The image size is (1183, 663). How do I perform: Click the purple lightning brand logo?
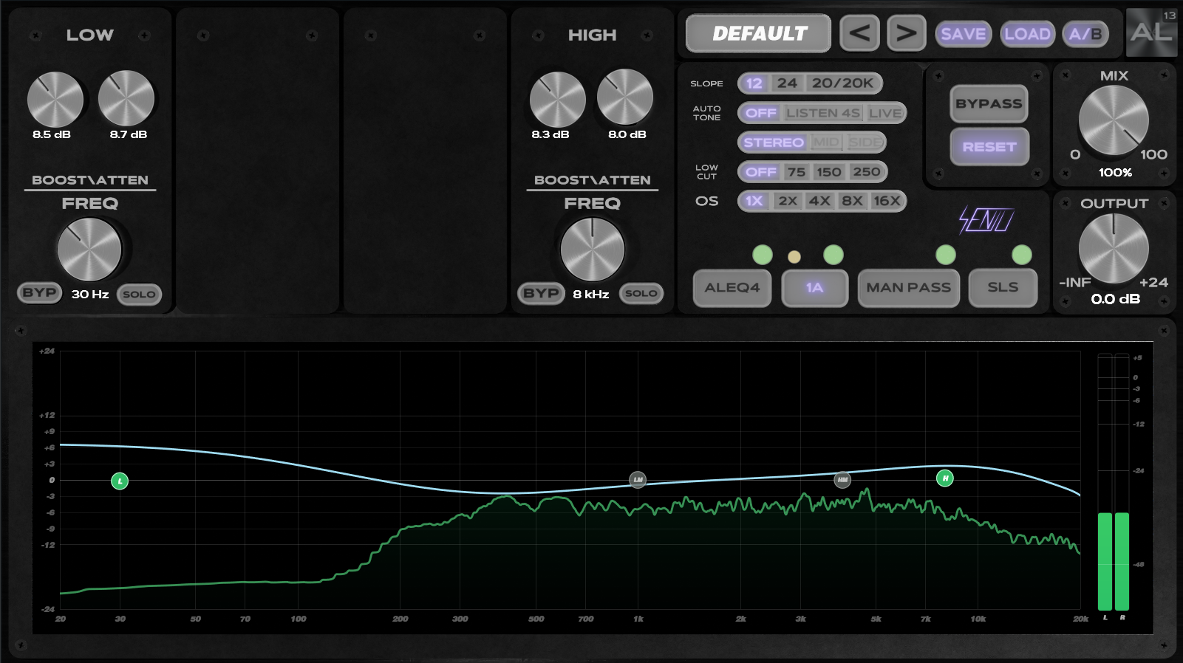click(986, 219)
